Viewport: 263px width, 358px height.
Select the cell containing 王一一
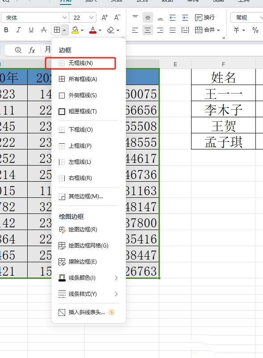coord(223,93)
